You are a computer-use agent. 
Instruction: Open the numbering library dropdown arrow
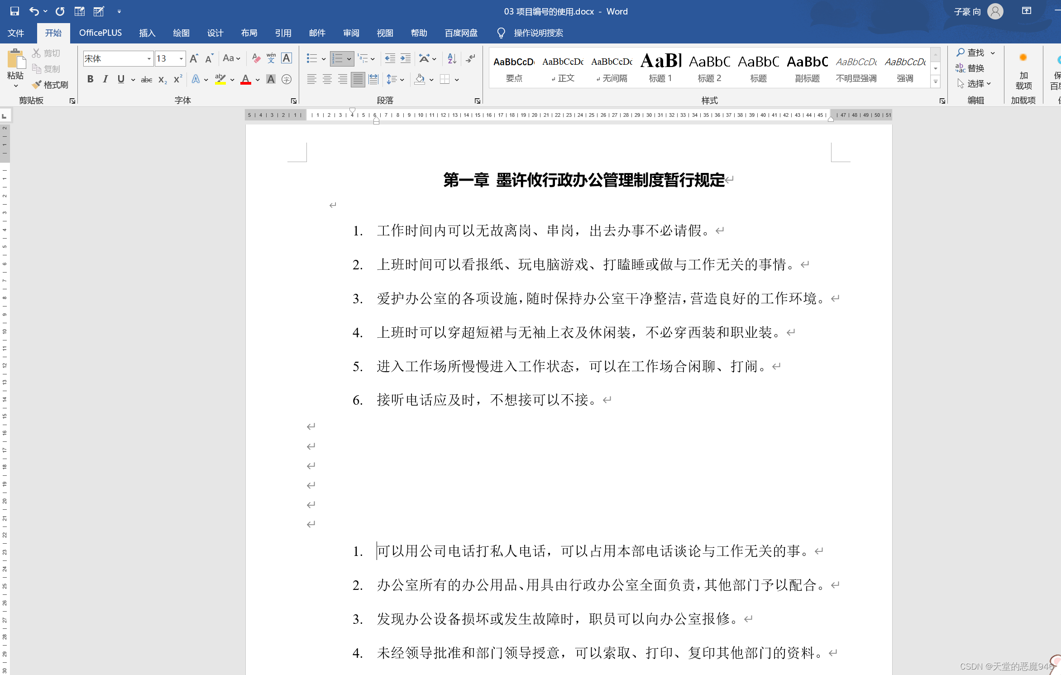349,59
